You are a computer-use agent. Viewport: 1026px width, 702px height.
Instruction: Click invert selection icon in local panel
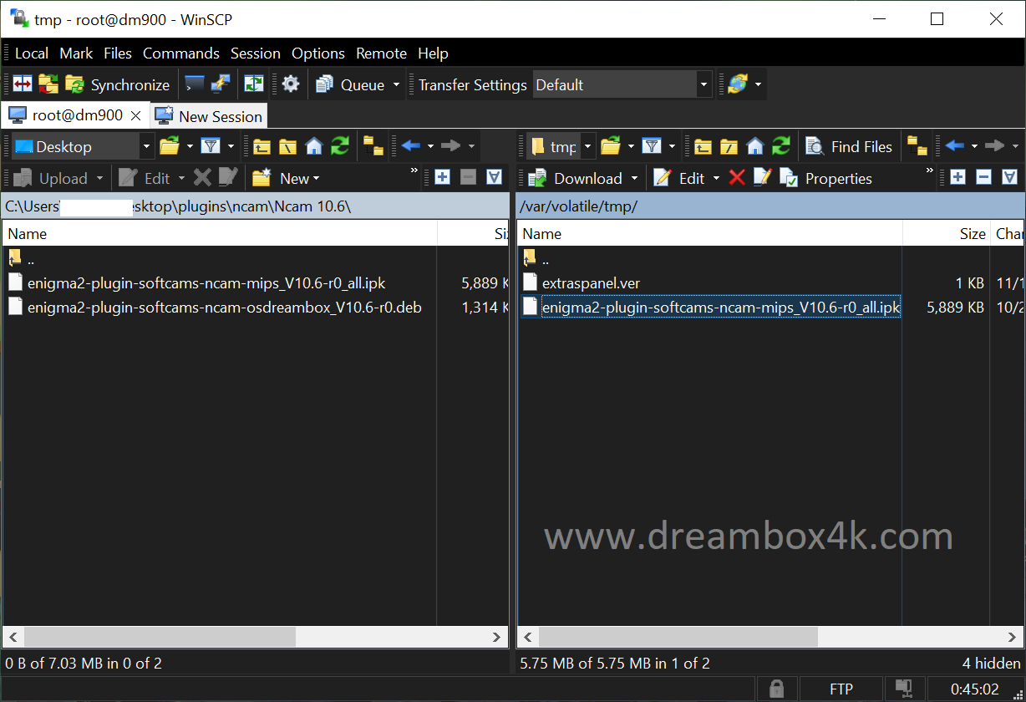[494, 177]
